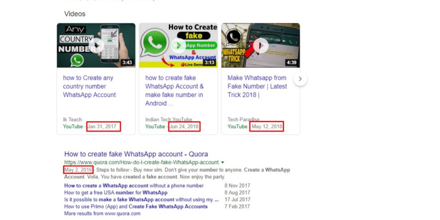Open the Quora result title link
Image resolution: width=440 pixels, height=220 pixels.
pos(136,154)
